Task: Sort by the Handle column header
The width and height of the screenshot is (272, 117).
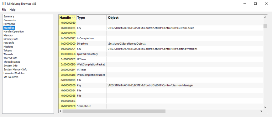Action: coord(67,17)
